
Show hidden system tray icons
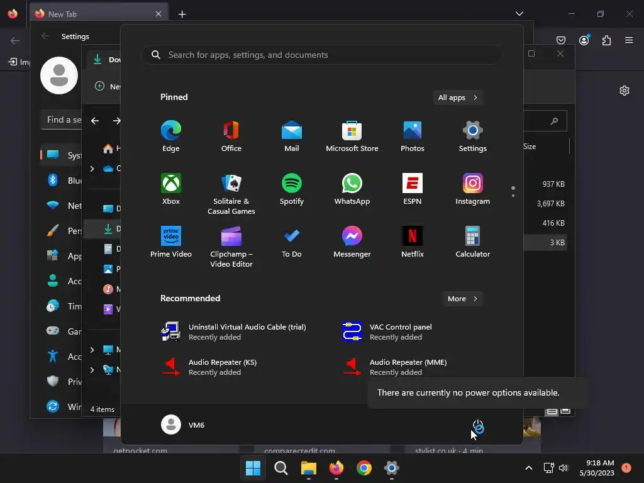point(529,468)
